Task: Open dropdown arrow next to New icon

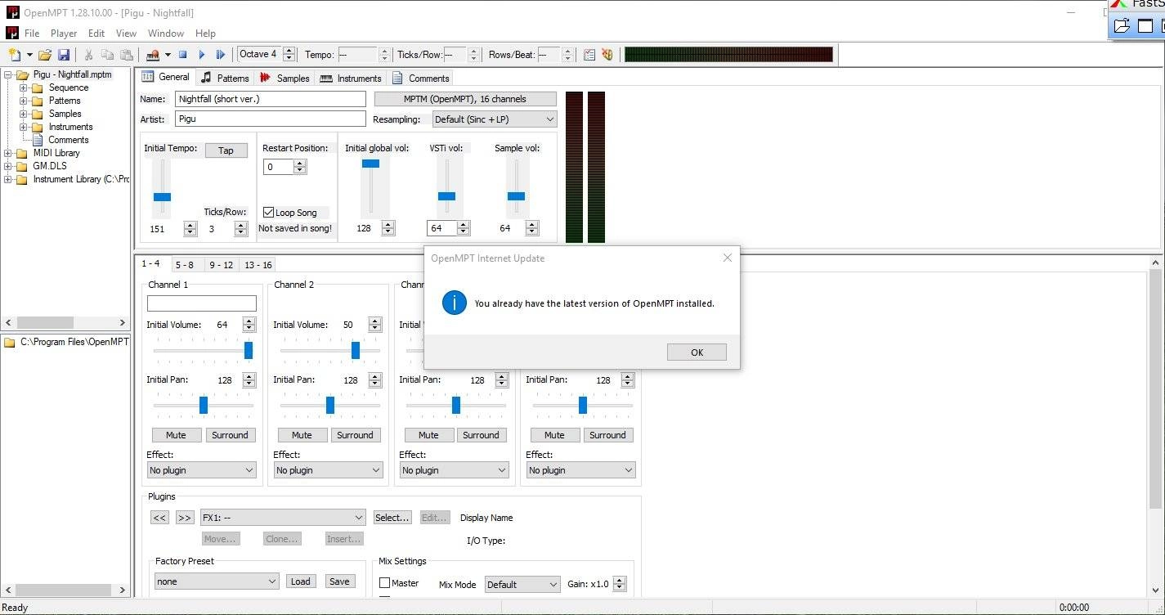Action: [29, 55]
